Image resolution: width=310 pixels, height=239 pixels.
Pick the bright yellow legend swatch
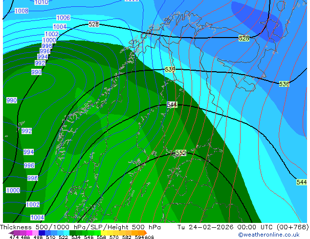104,233
